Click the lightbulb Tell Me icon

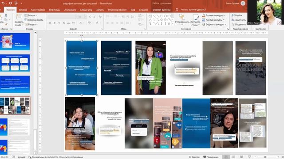(x=177, y=10)
